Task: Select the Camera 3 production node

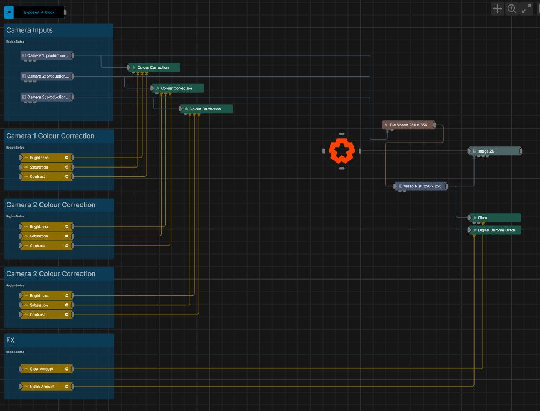Action: [x=47, y=97]
